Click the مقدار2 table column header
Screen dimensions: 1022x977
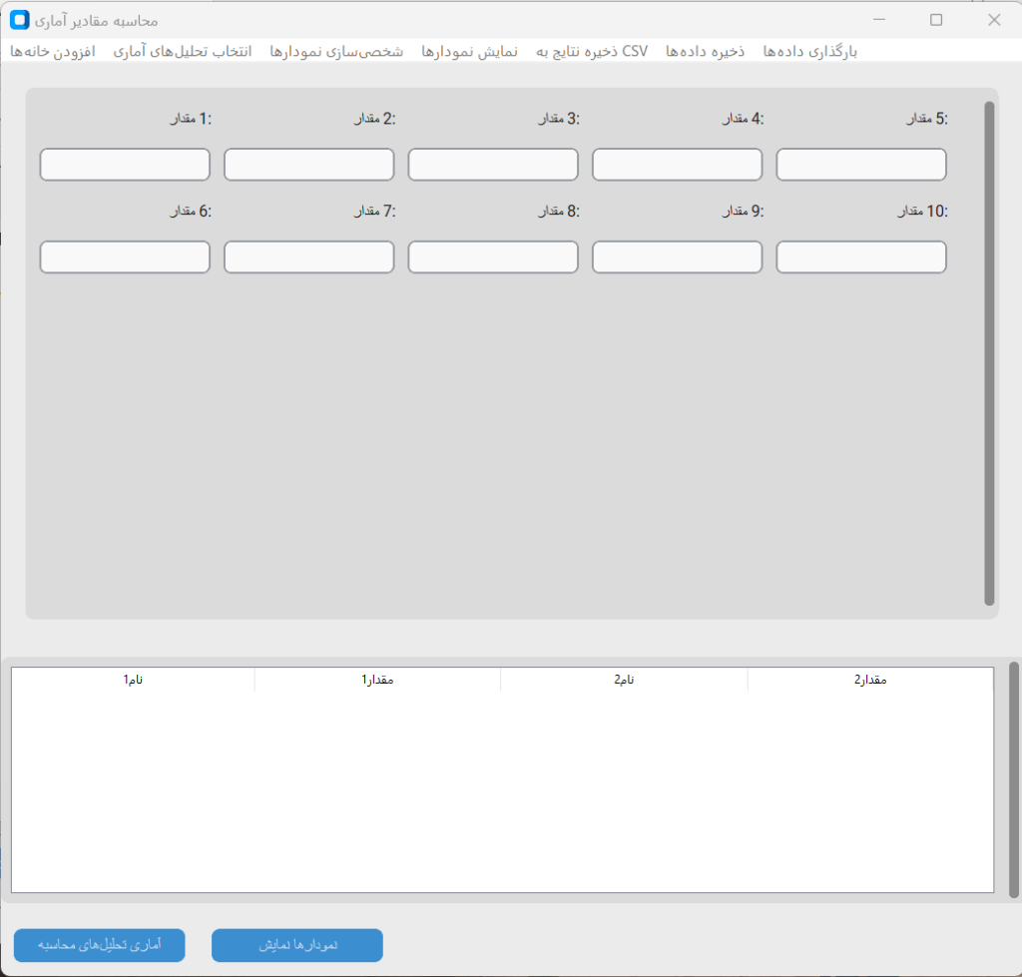(870, 680)
